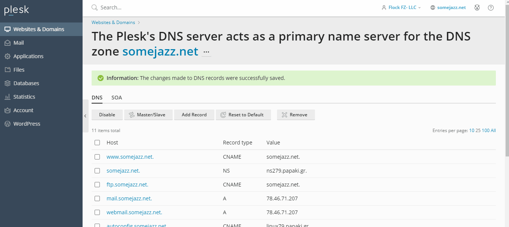This screenshot has width=509, height=227.
Task: Open Statistics in sidebar menu
Action: tap(41, 97)
